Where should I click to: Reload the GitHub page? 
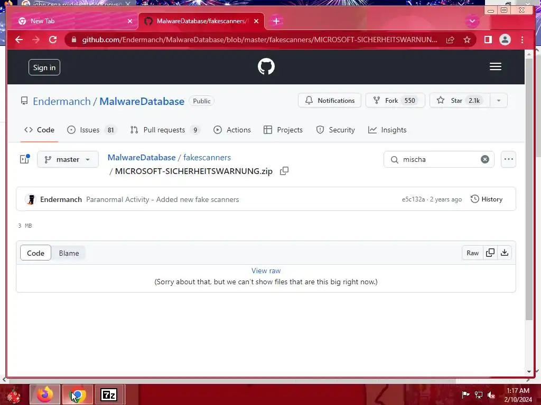click(53, 40)
